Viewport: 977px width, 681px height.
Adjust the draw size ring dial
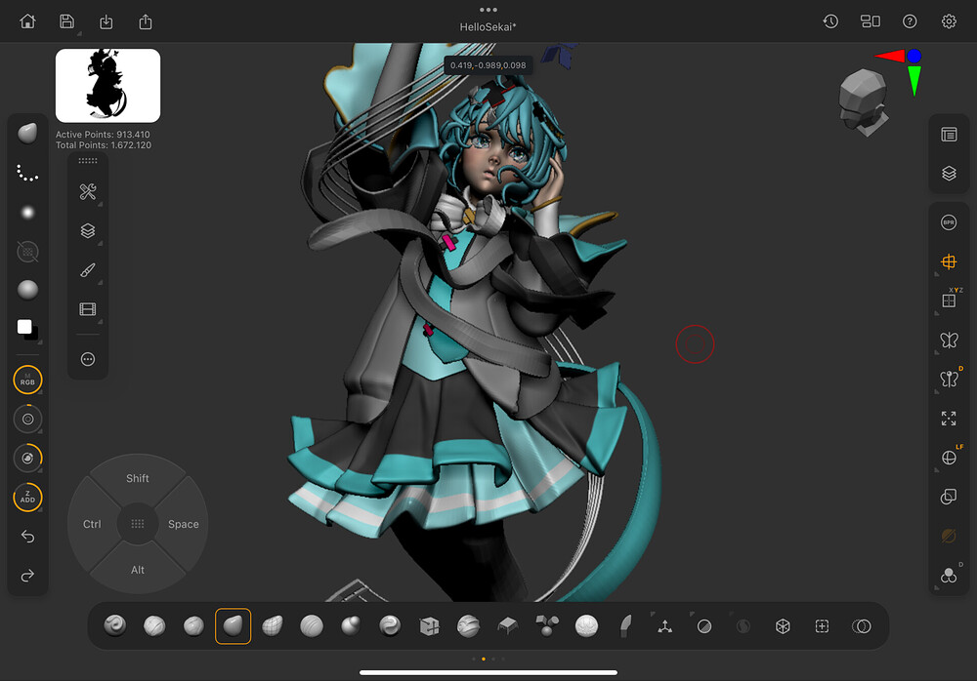(27, 459)
